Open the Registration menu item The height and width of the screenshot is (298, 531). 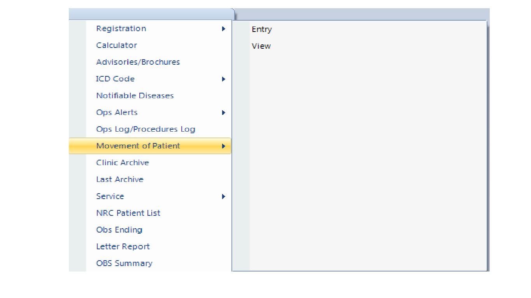pyautogui.click(x=121, y=29)
